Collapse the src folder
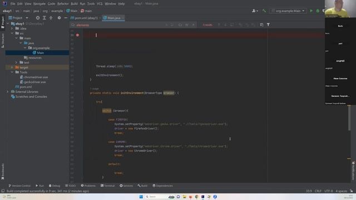 coord(12,33)
